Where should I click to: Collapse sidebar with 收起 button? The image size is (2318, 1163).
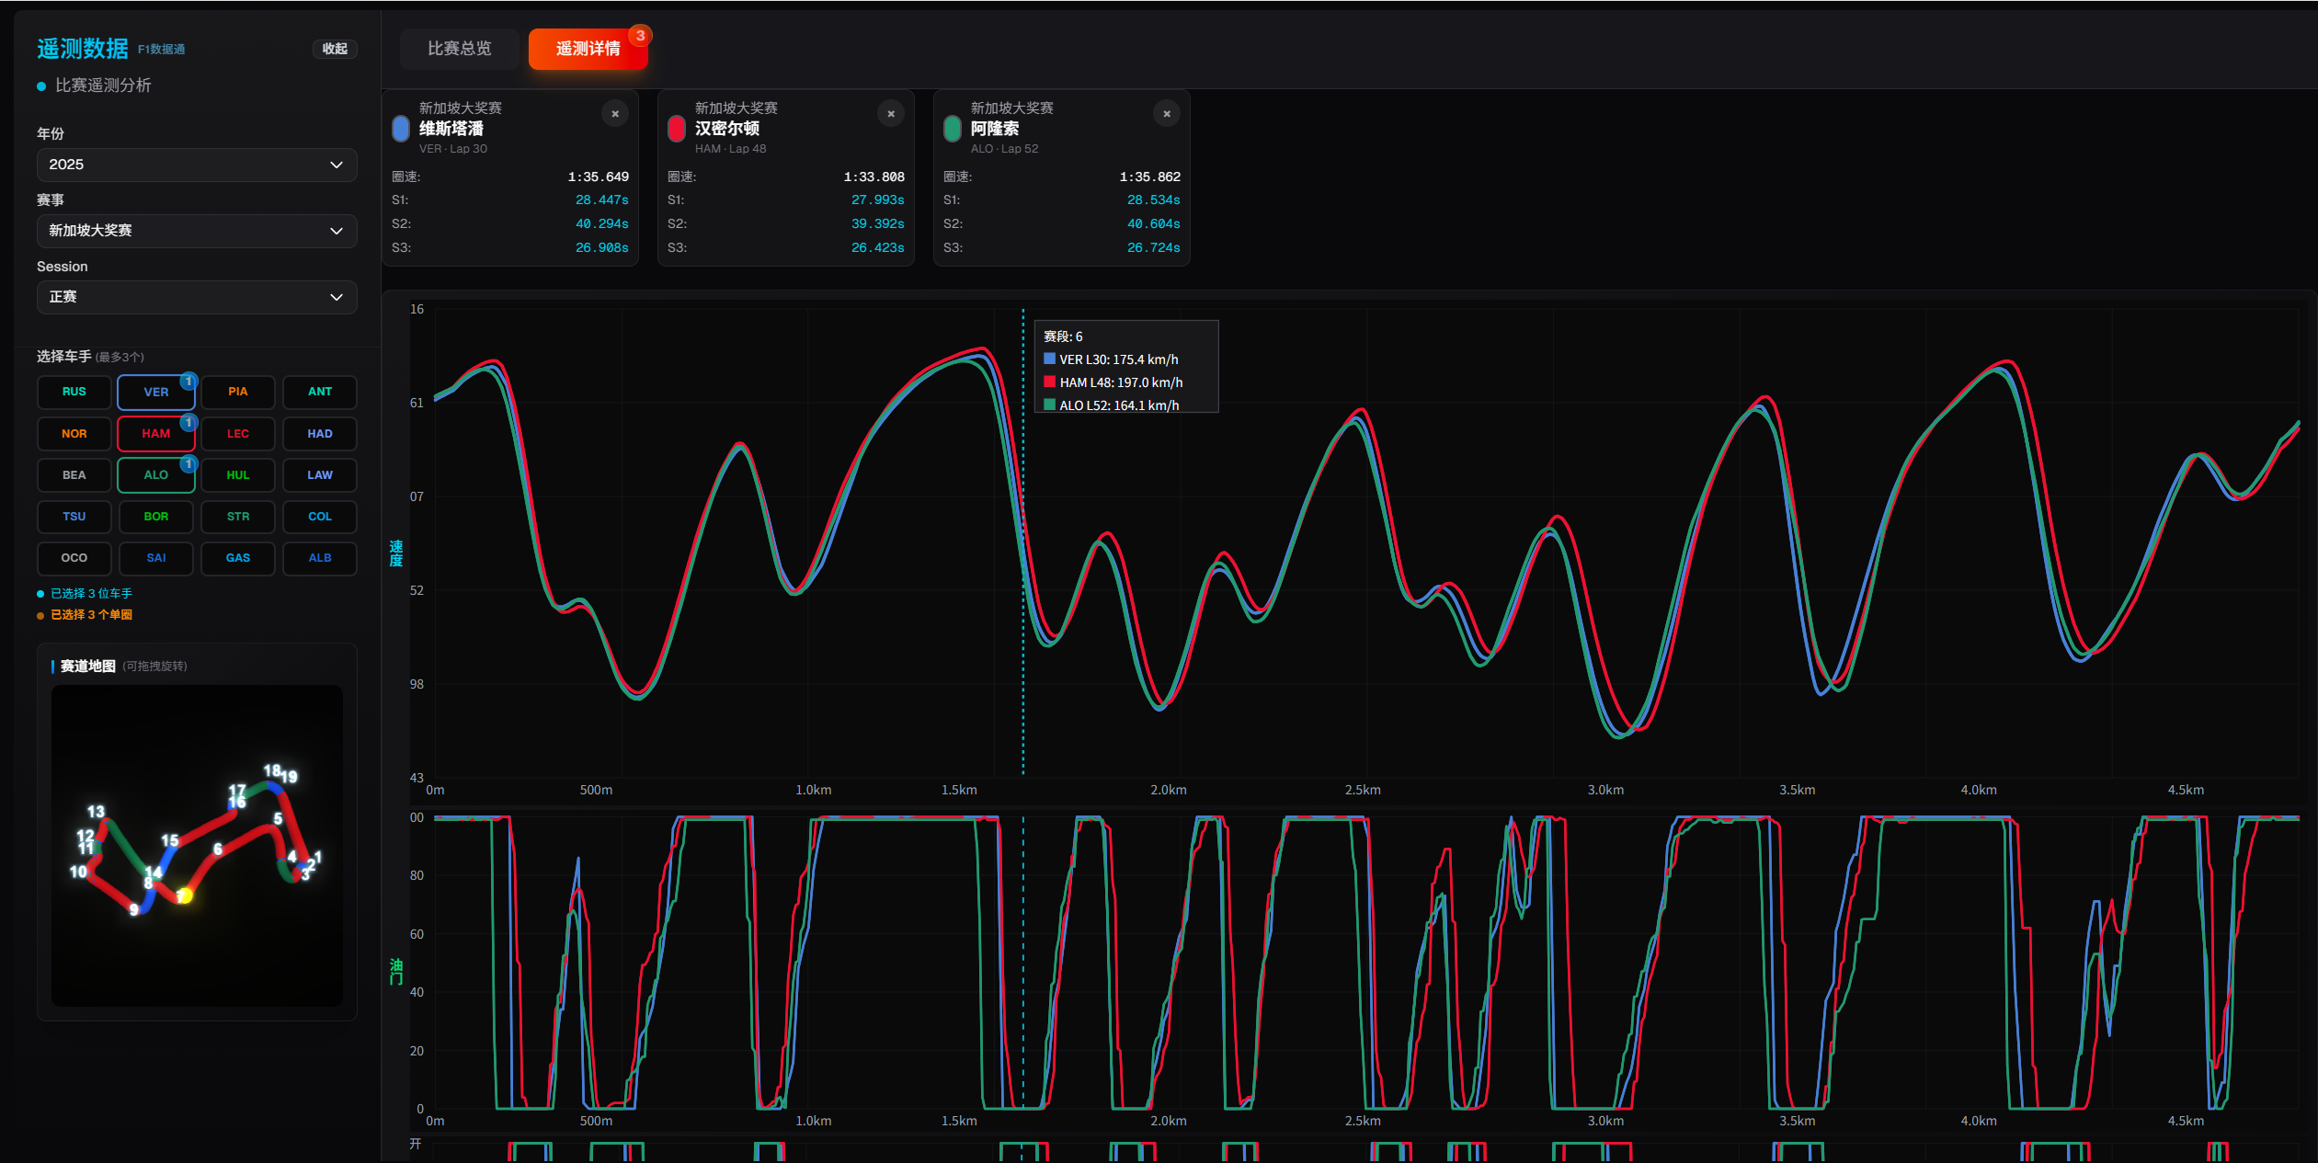click(335, 49)
